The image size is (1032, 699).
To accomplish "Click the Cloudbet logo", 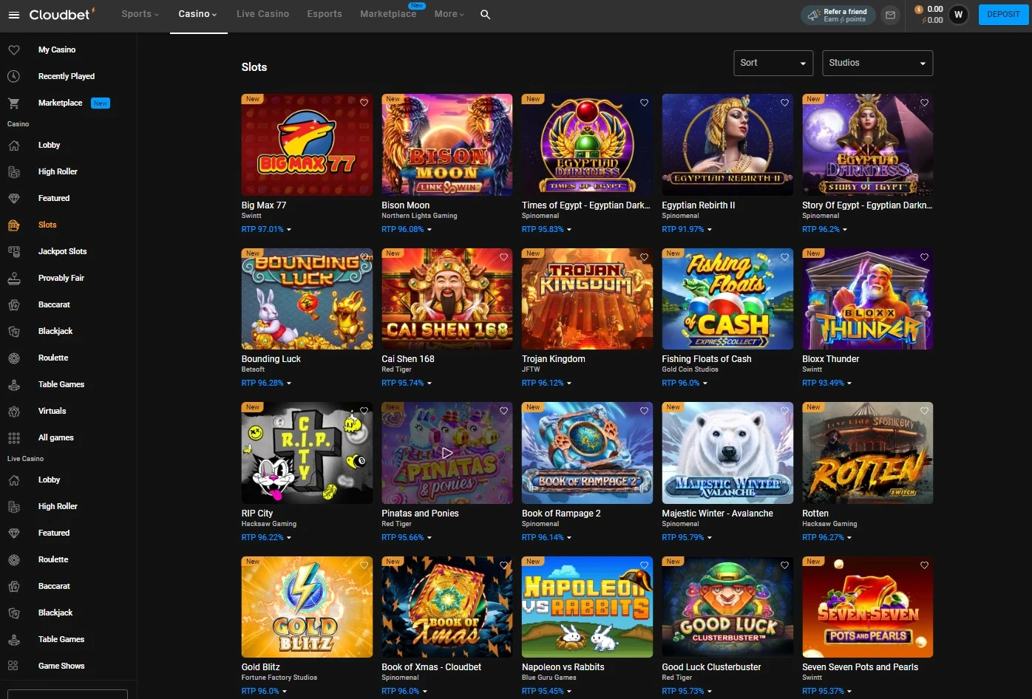I will (x=62, y=14).
